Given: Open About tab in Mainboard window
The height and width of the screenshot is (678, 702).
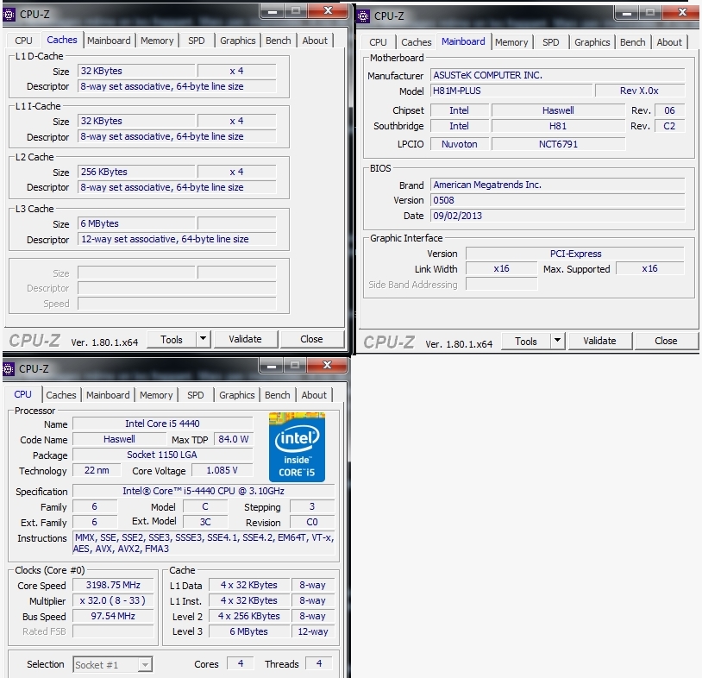Looking at the screenshot, I should pyautogui.click(x=669, y=42).
